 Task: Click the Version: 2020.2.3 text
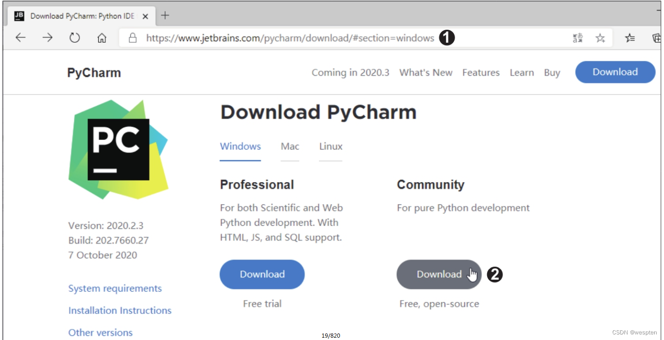coord(106,226)
